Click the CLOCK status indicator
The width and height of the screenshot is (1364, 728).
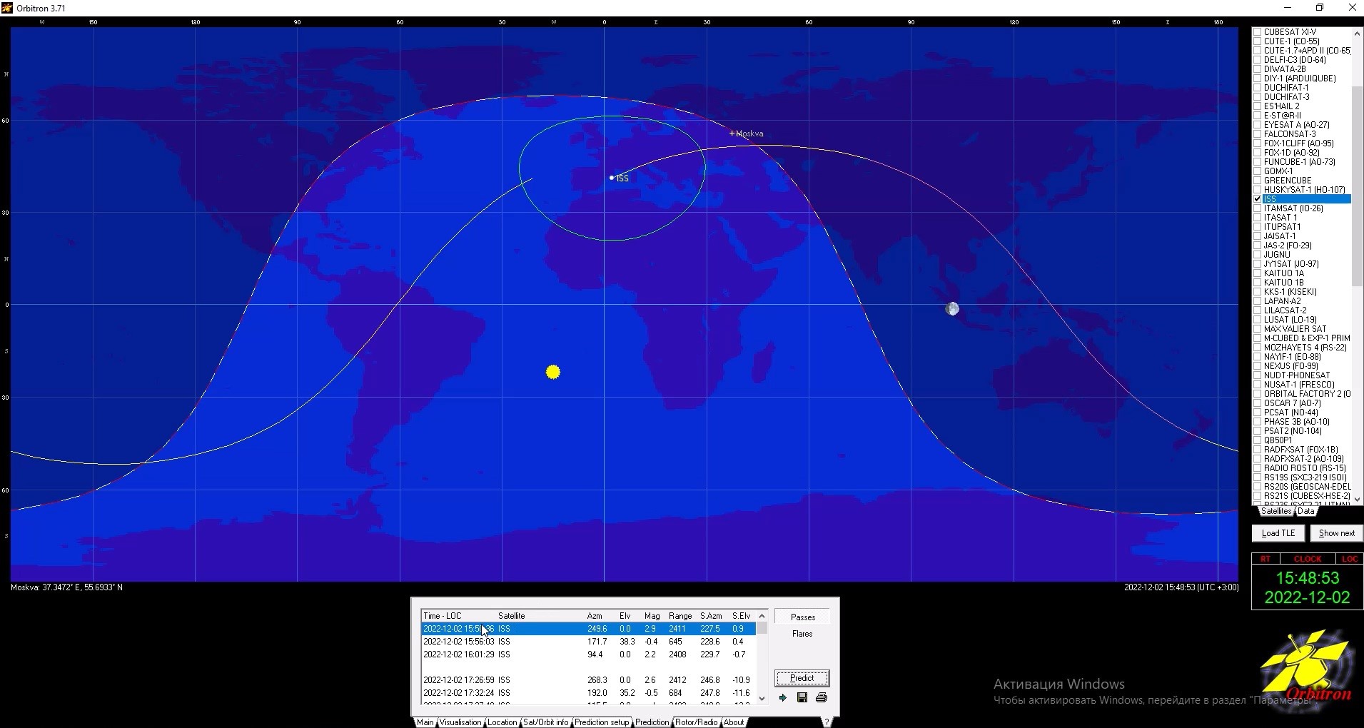coord(1307,559)
